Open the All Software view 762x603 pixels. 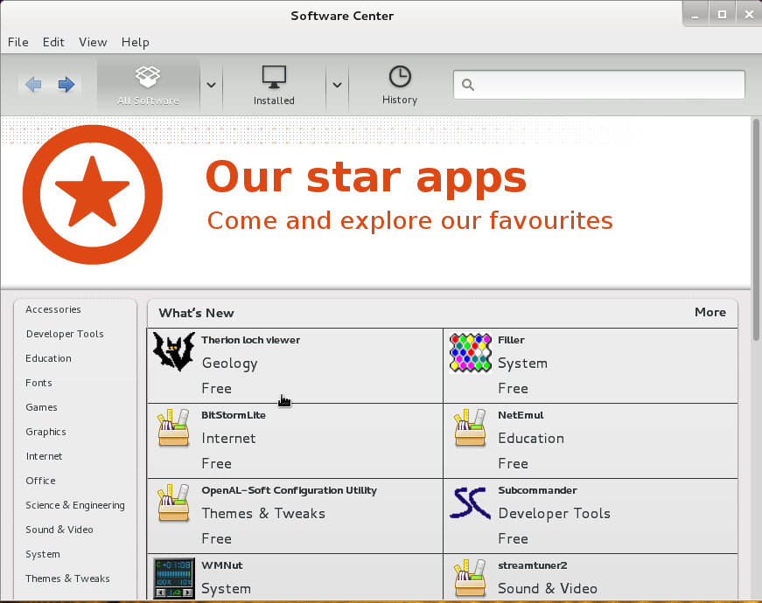click(148, 86)
